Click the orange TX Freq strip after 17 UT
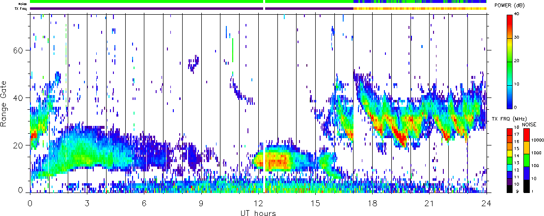The height and width of the screenshot is (216, 544). [420, 8]
